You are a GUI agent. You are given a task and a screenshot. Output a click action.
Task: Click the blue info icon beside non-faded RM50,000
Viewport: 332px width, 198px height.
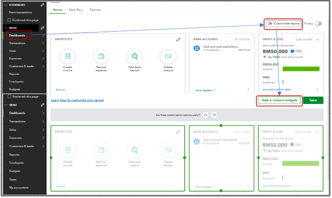click(x=292, y=51)
